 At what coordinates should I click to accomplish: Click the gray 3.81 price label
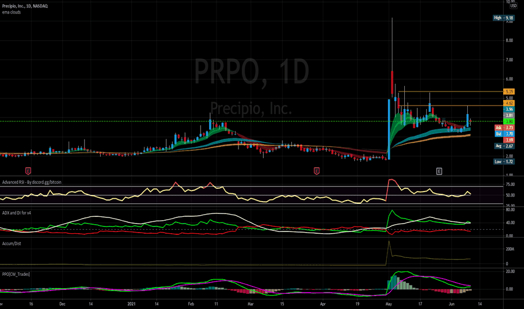(x=509, y=116)
